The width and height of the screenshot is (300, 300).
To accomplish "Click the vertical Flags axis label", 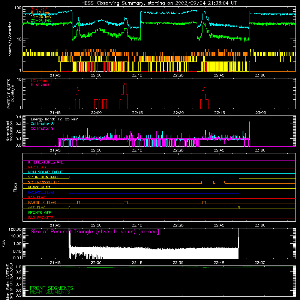I will point(15,187).
